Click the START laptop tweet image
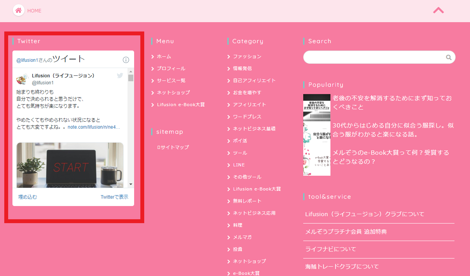Viewport: 470px width, 276px height. tap(70, 165)
